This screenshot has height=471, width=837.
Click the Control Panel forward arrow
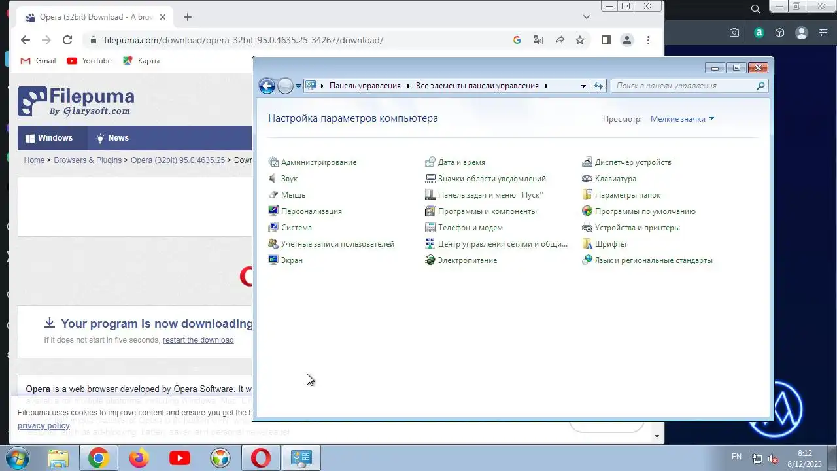(x=285, y=86)
